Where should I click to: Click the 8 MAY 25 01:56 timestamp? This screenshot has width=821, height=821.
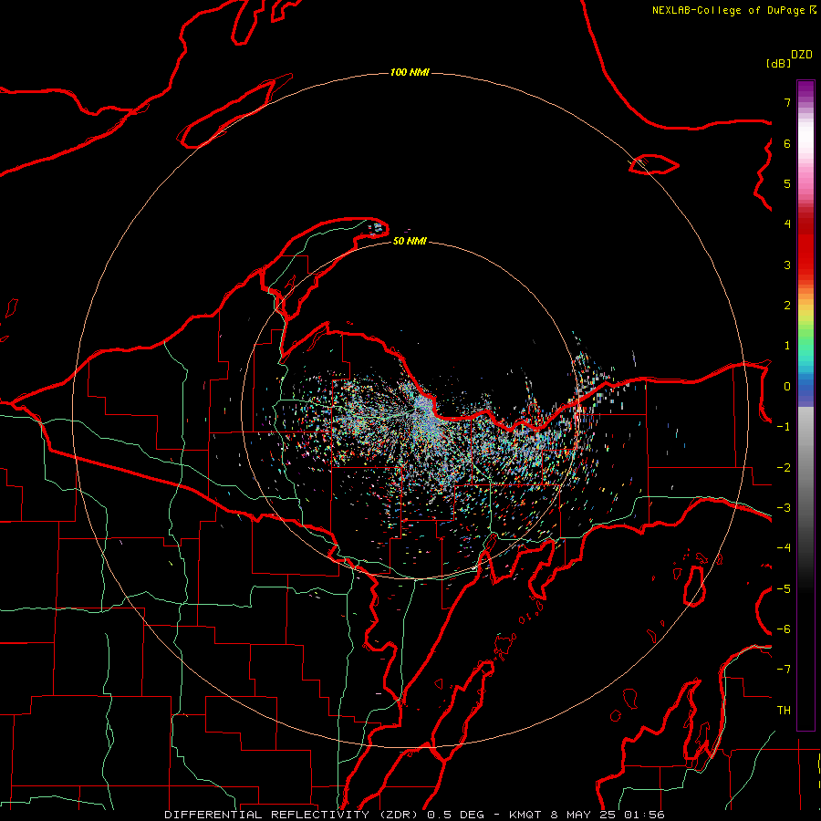608,815
